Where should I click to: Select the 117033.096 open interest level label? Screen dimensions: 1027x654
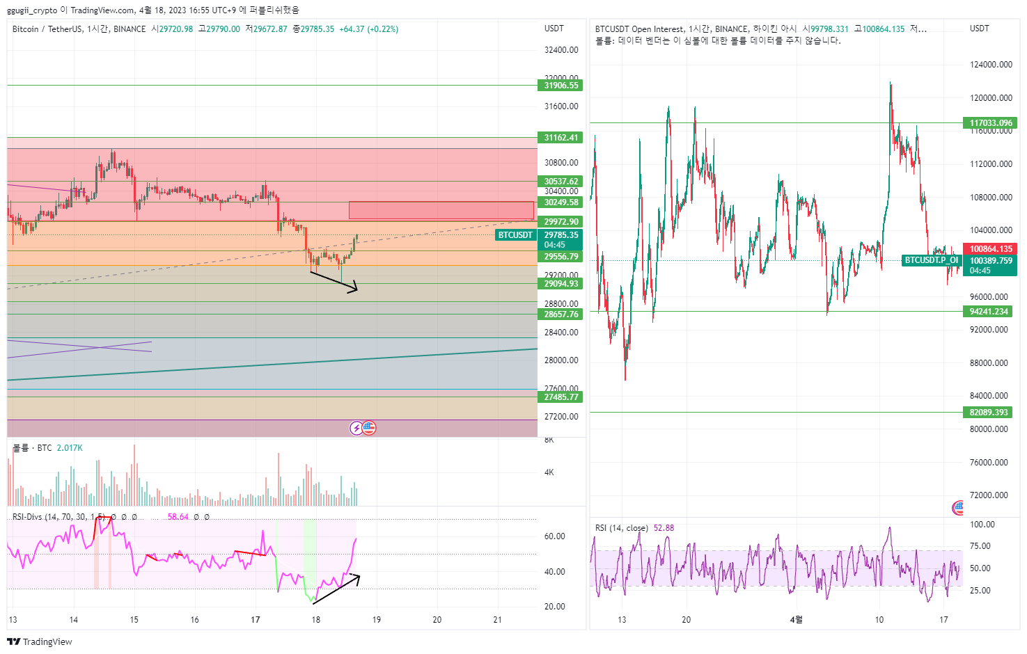(991, 123)
